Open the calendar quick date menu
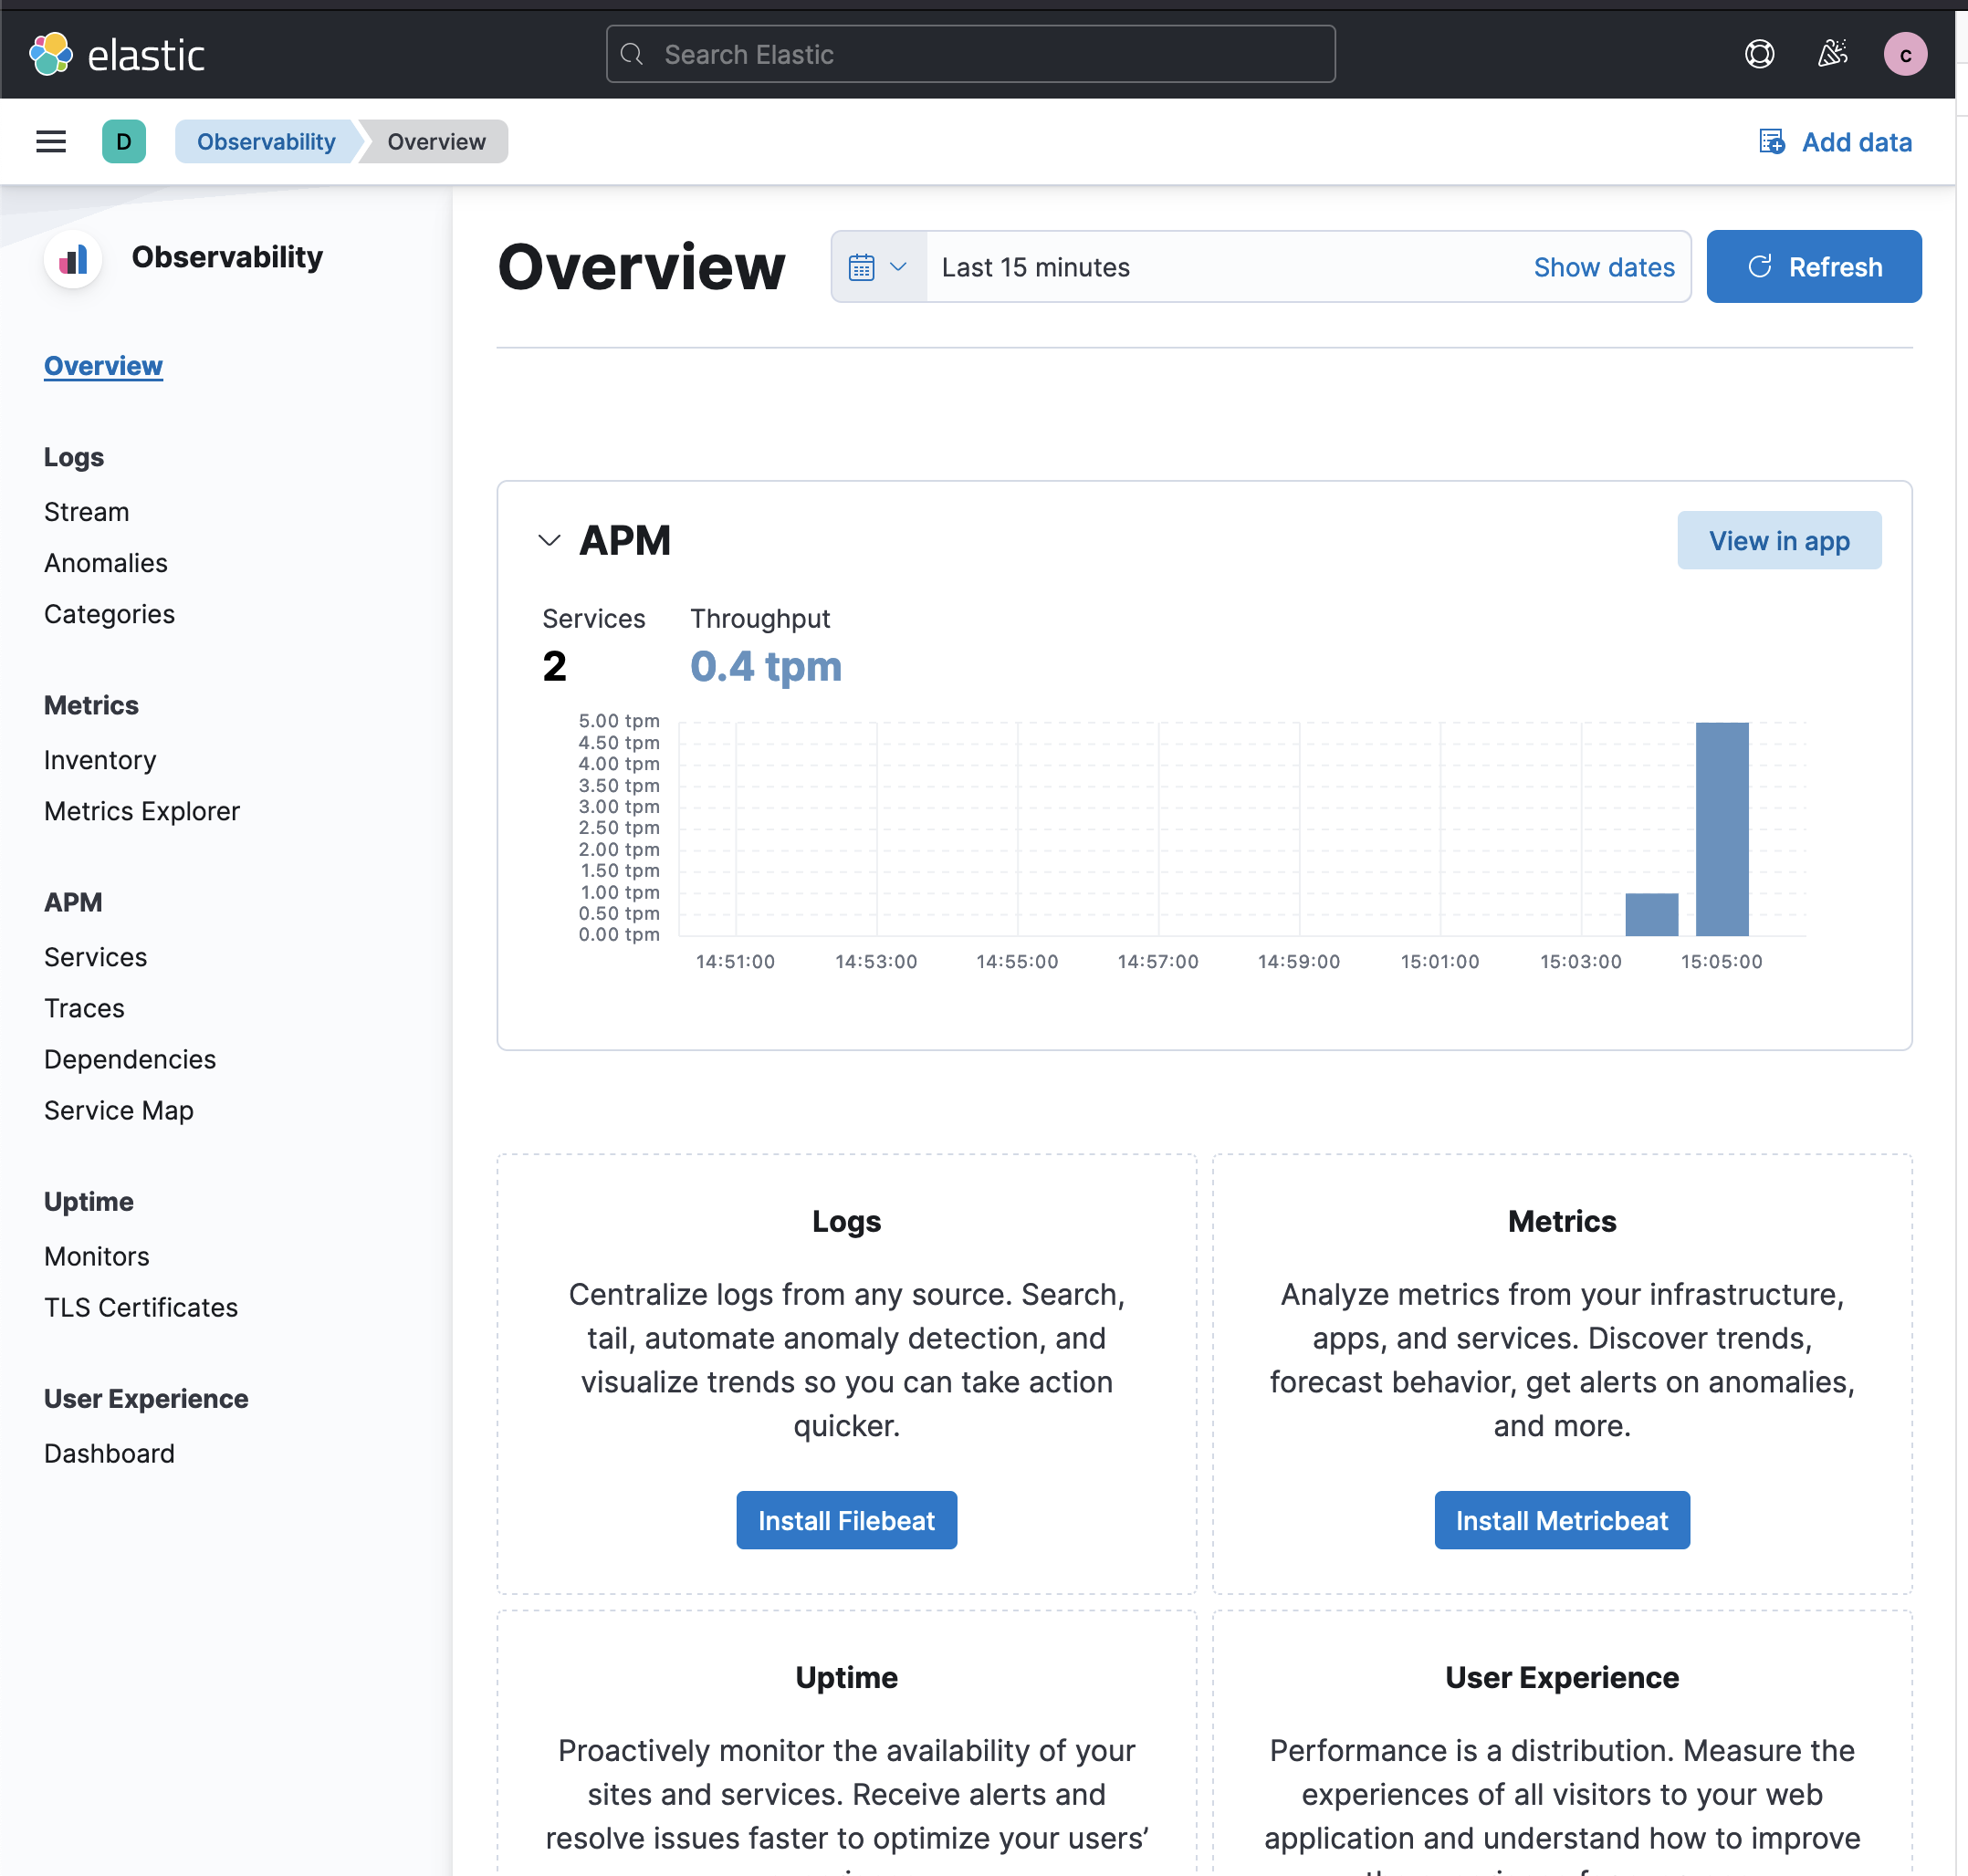The image size is (1968, 1876). 877,267
